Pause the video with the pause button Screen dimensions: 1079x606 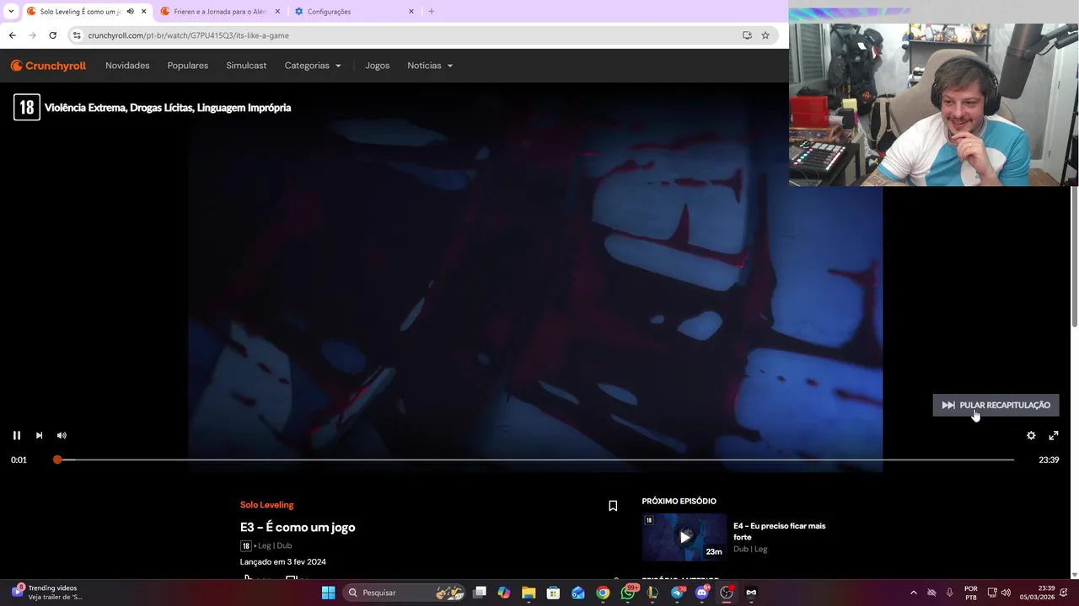coord(16,435)
